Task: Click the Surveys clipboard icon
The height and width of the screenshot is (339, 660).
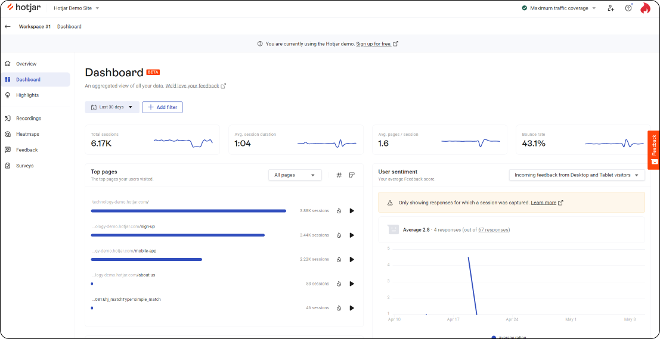Action: point(8,166)
